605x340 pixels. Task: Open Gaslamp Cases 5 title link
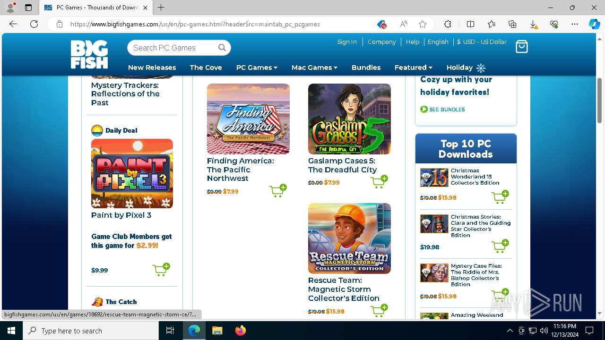[342, 165]
